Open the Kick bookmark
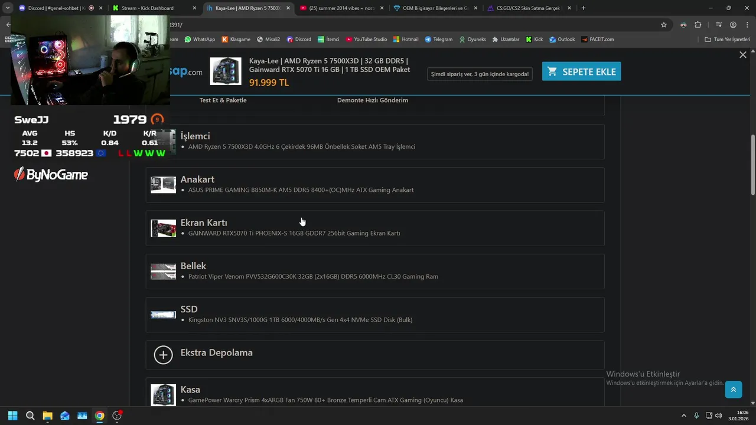756x425 pixels. tap(534, 40)
